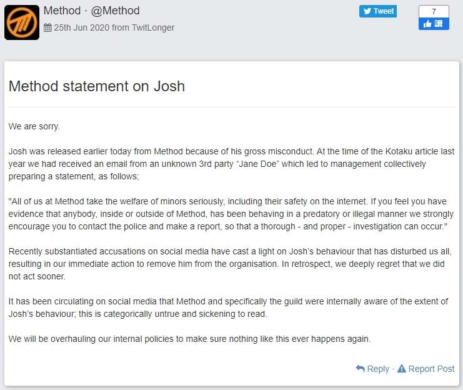Click the quoted welfare of minors statement
Viewport: 463px width, 390px height.
231,214
